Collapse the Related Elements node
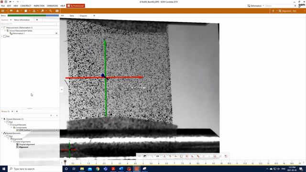Viewport: 306px width, 172px height. tap(2, 133)
